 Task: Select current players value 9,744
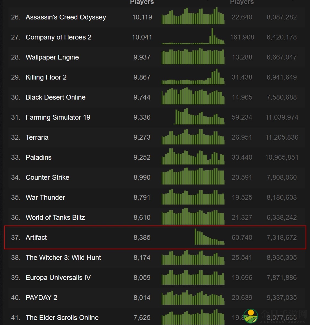pos(142,97)
